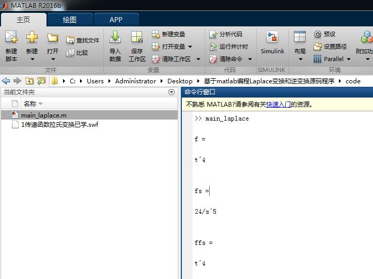Click the "fs =" output line
The height and width of the screenshot is (279, 373).
(201, 191)
